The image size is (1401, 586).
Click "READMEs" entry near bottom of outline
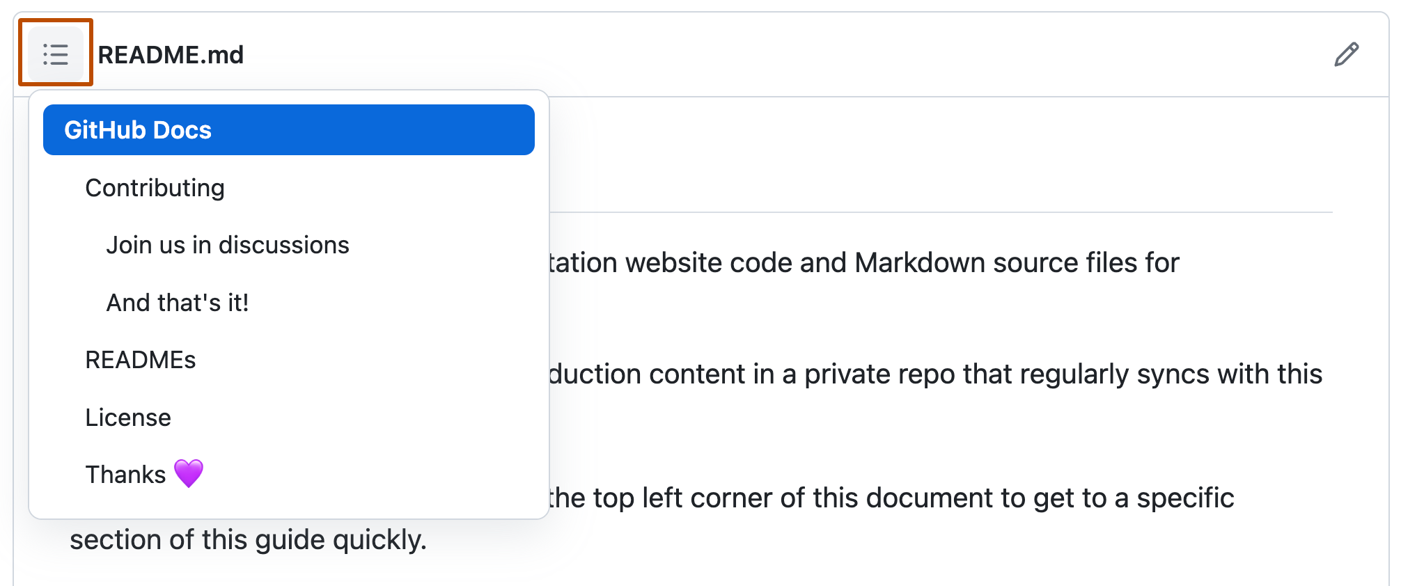coord(141,359)
